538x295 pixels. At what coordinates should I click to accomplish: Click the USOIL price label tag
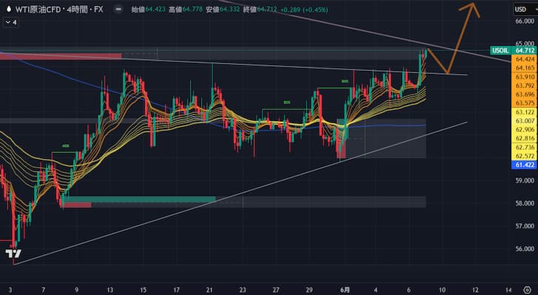tap(500, 51)
